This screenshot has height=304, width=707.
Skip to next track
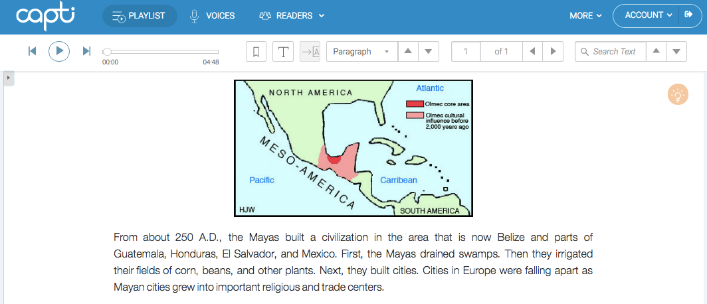tap(86, 51)
